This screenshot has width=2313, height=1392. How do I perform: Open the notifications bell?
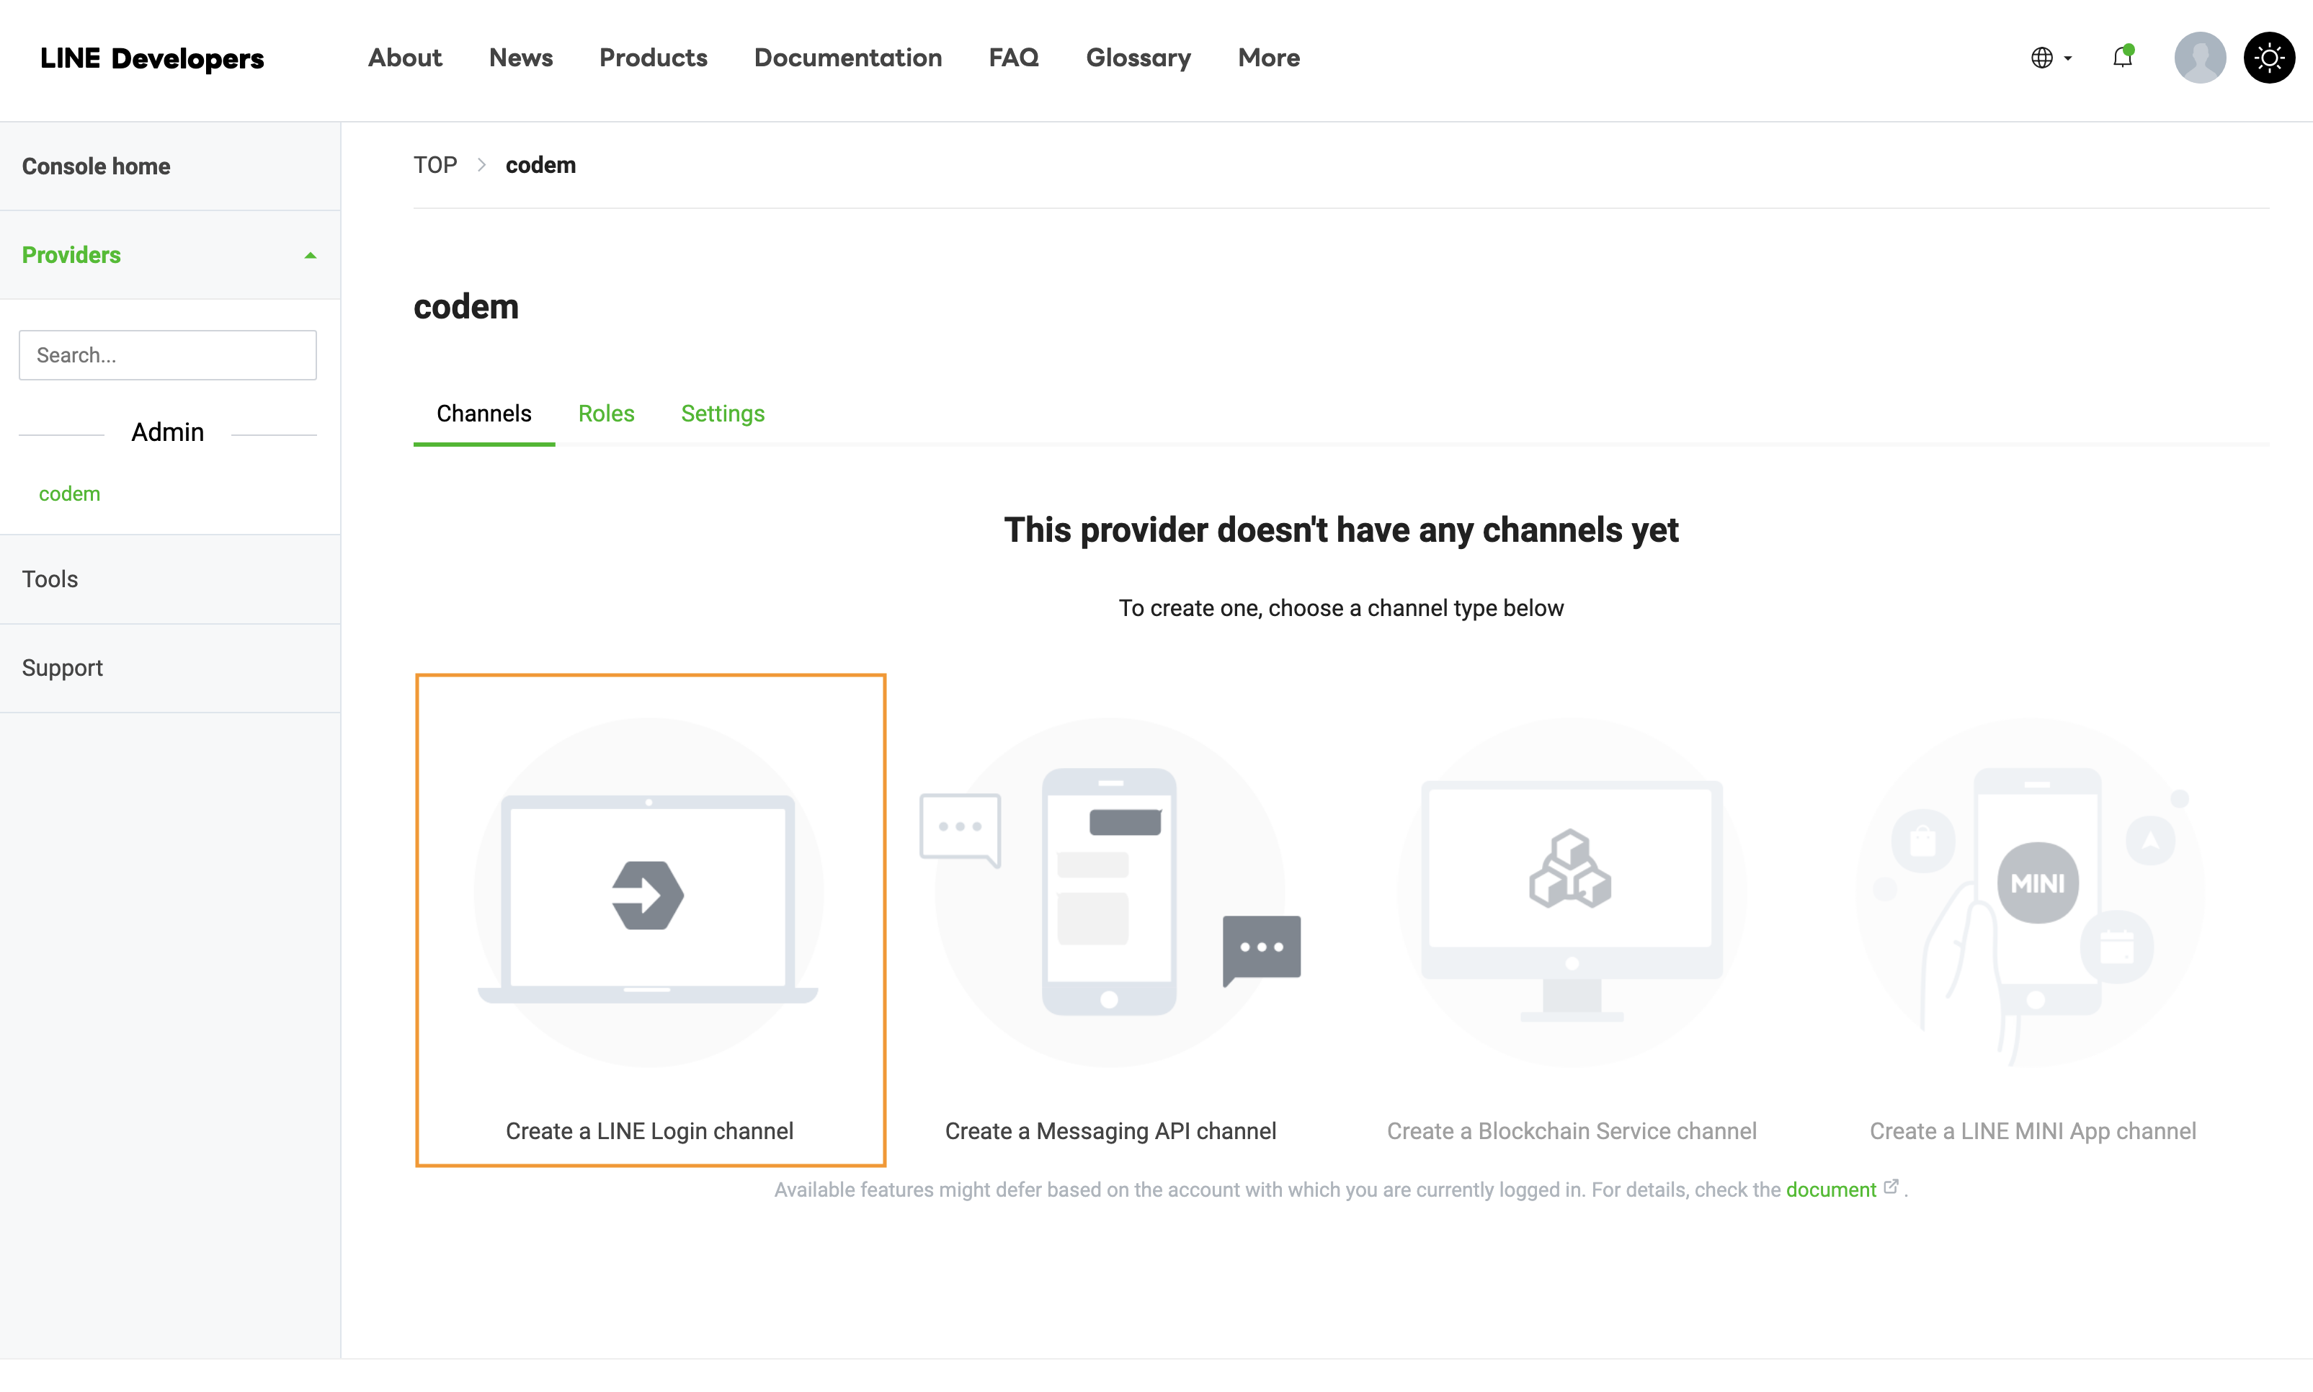coord(2123,57)
